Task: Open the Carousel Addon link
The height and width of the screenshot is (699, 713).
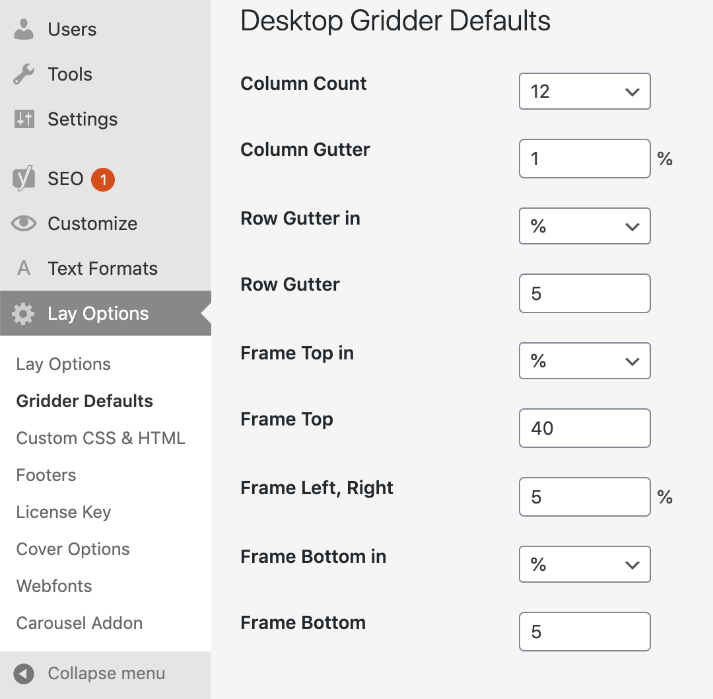Action: (x=79, y=623)
